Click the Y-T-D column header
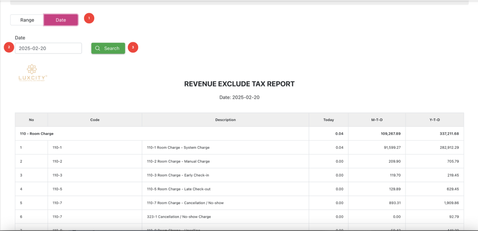 tap(435, 120)
